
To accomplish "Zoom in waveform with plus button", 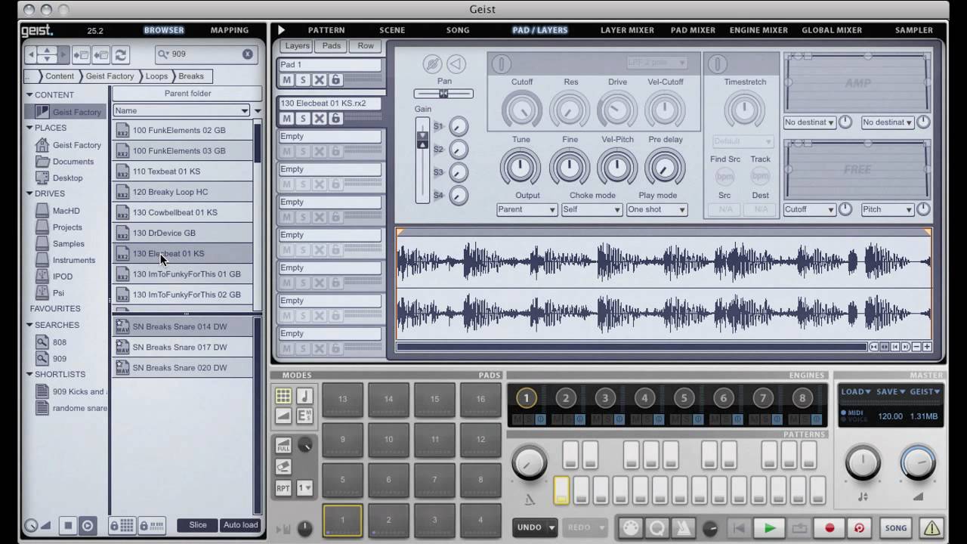I will click(927, 347).
